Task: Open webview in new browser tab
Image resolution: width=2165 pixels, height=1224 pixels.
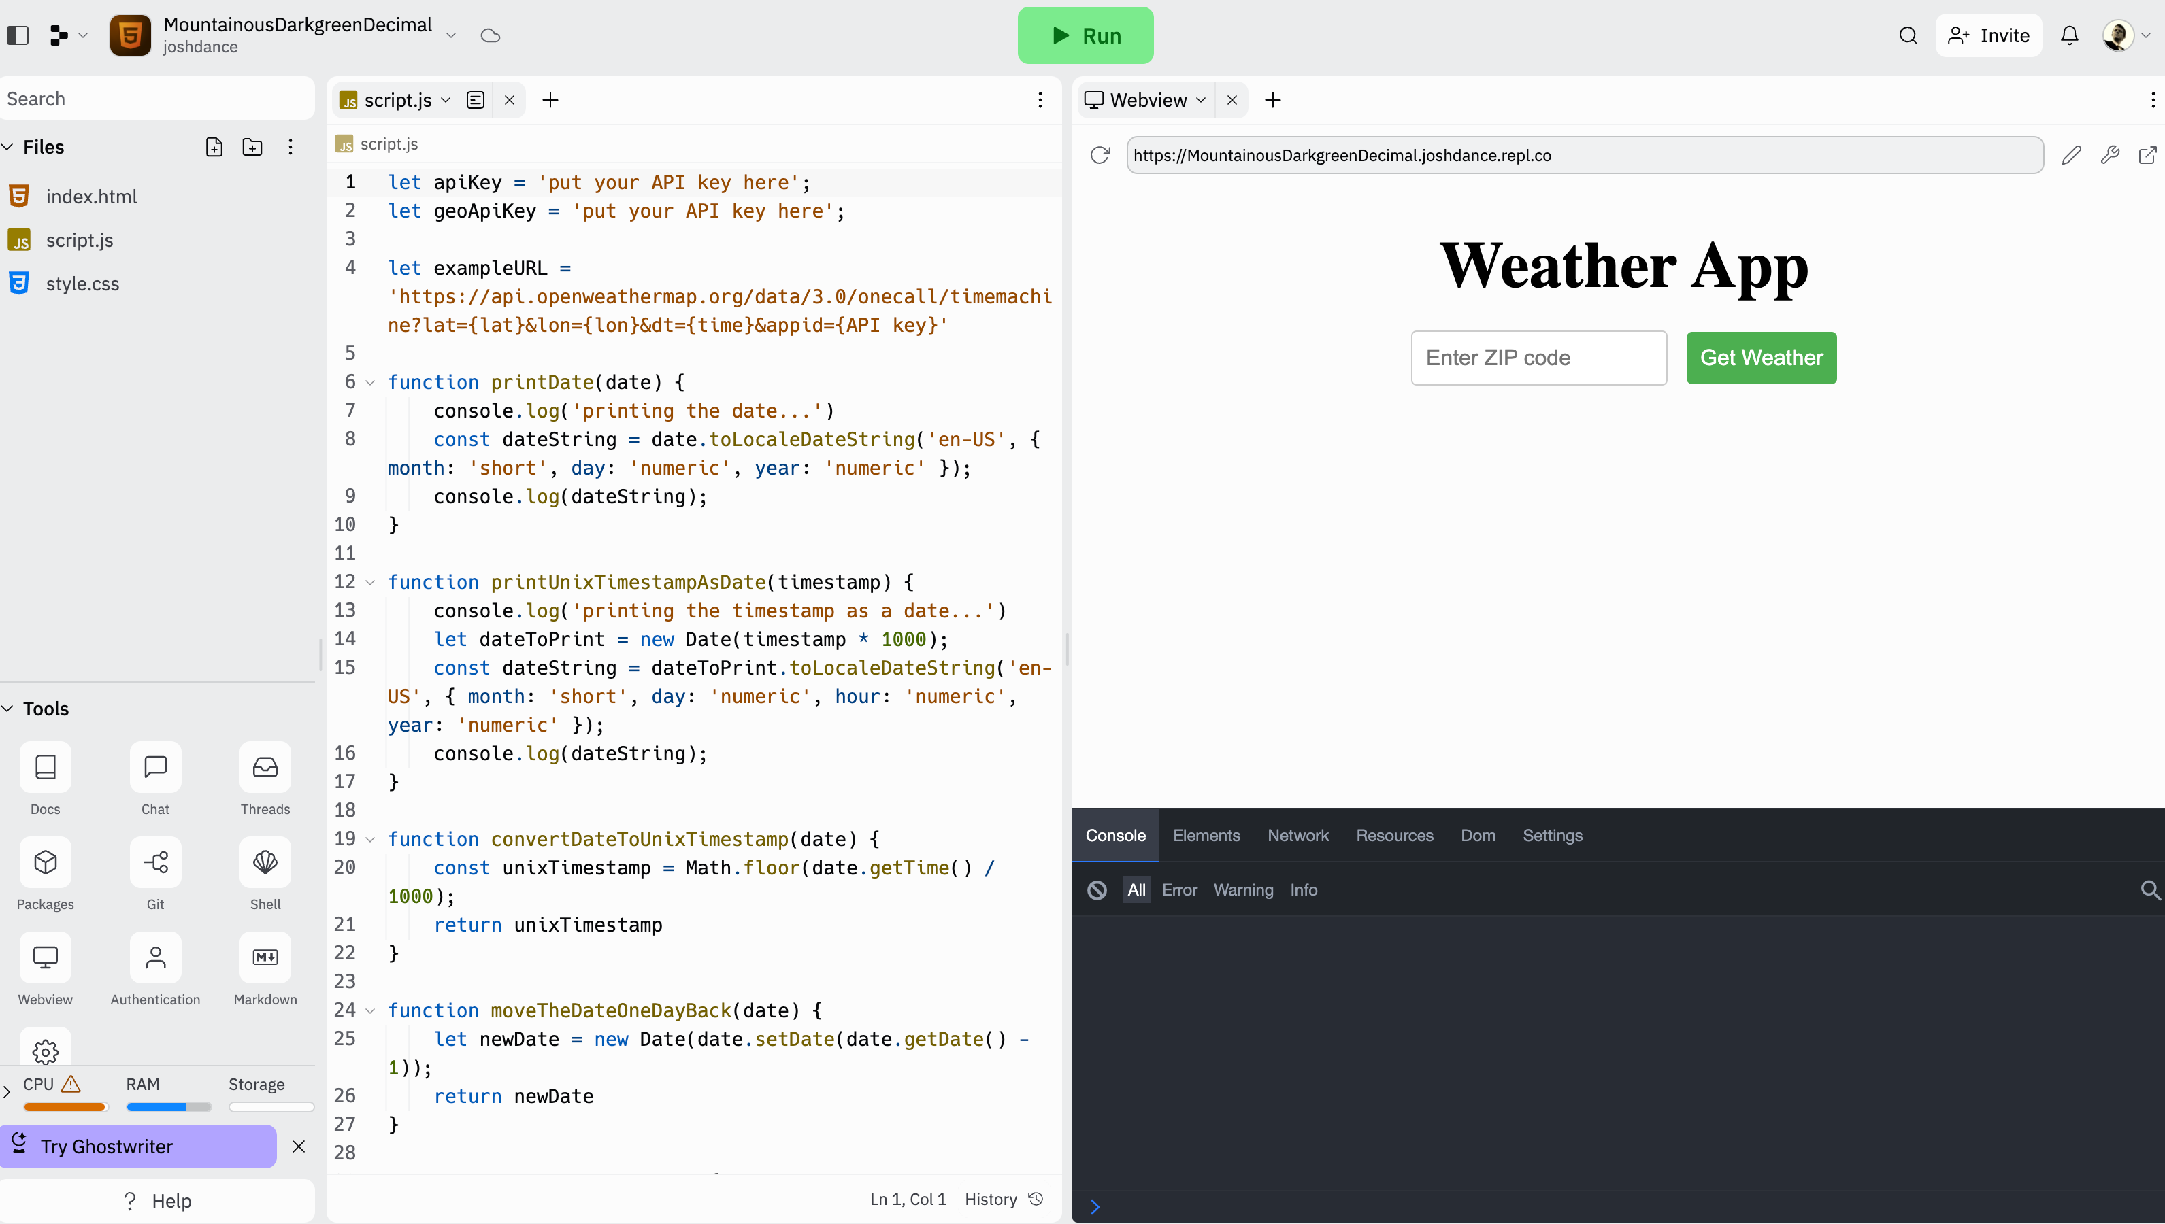Action: pos(2147,154)
